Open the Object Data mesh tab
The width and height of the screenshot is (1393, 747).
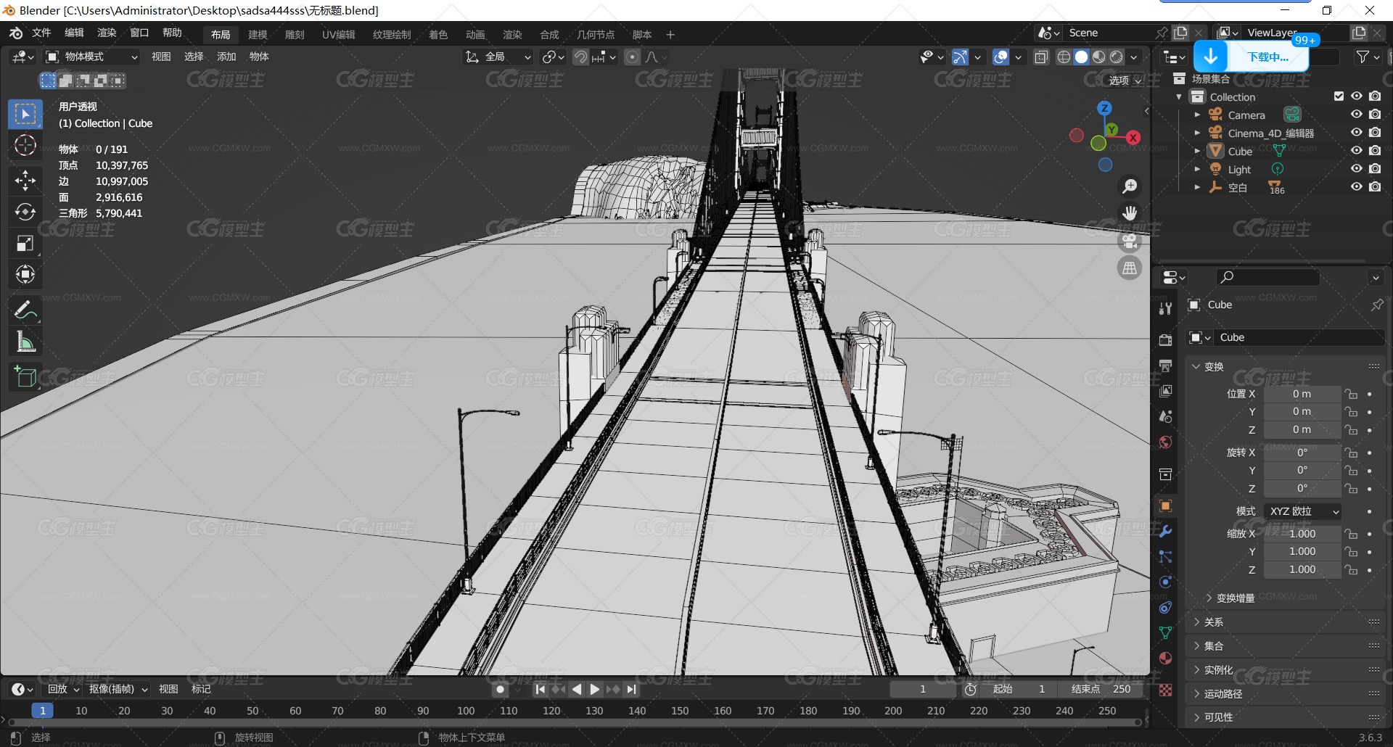point(1165,632)
